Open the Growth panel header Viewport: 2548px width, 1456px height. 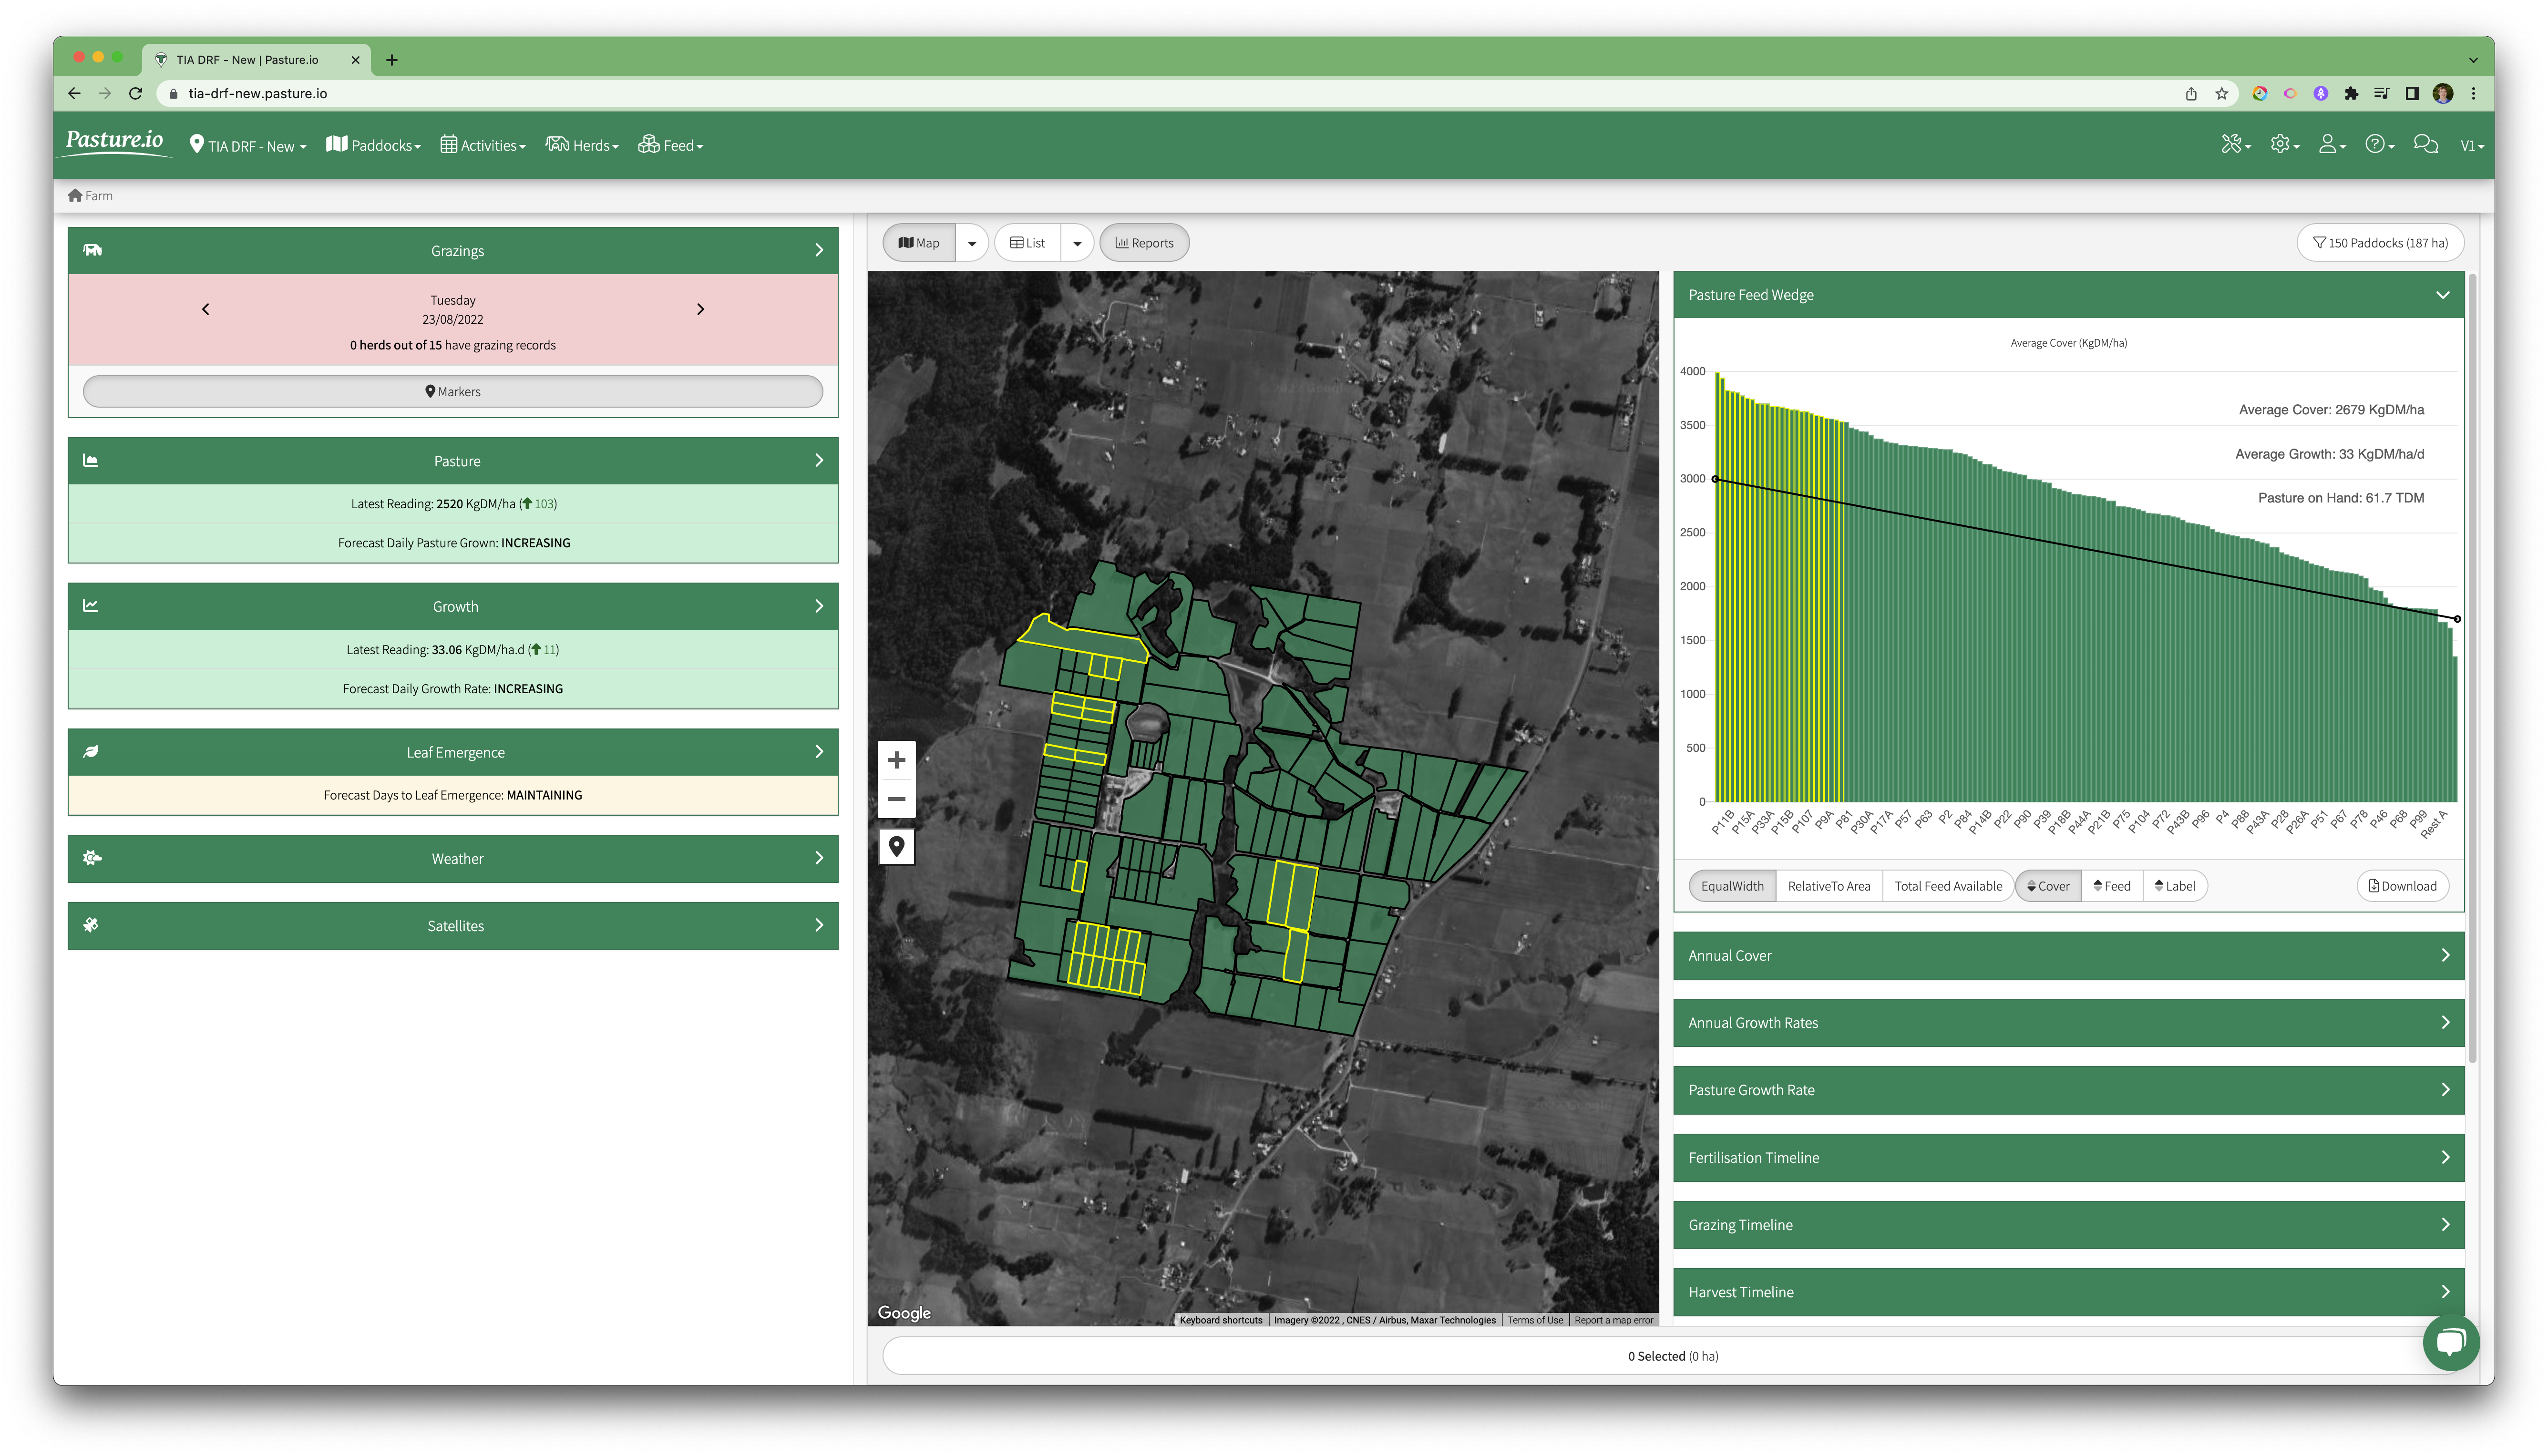tap(453, 606)
